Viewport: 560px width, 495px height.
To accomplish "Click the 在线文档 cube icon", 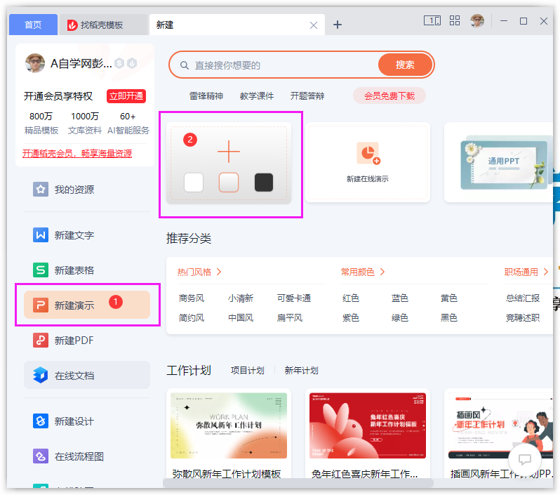I will pyautogui.click(x=41, y=375).
